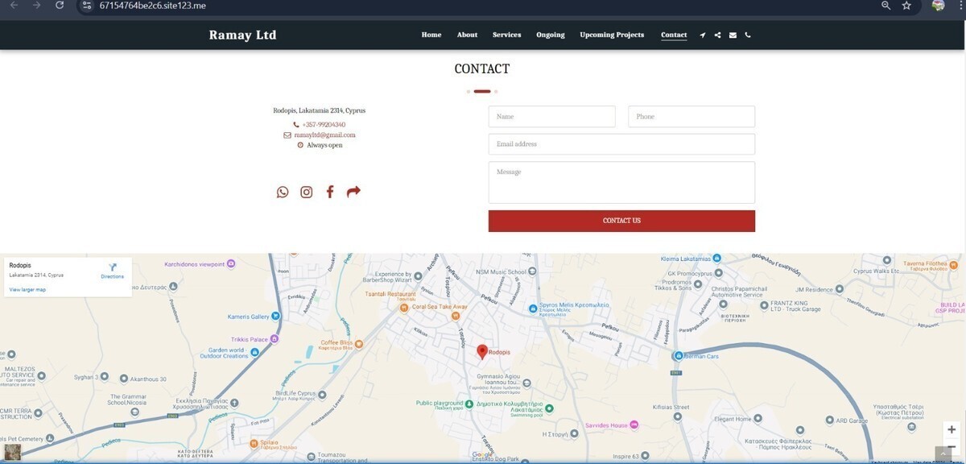Focus the Email address field

point(621,144)
